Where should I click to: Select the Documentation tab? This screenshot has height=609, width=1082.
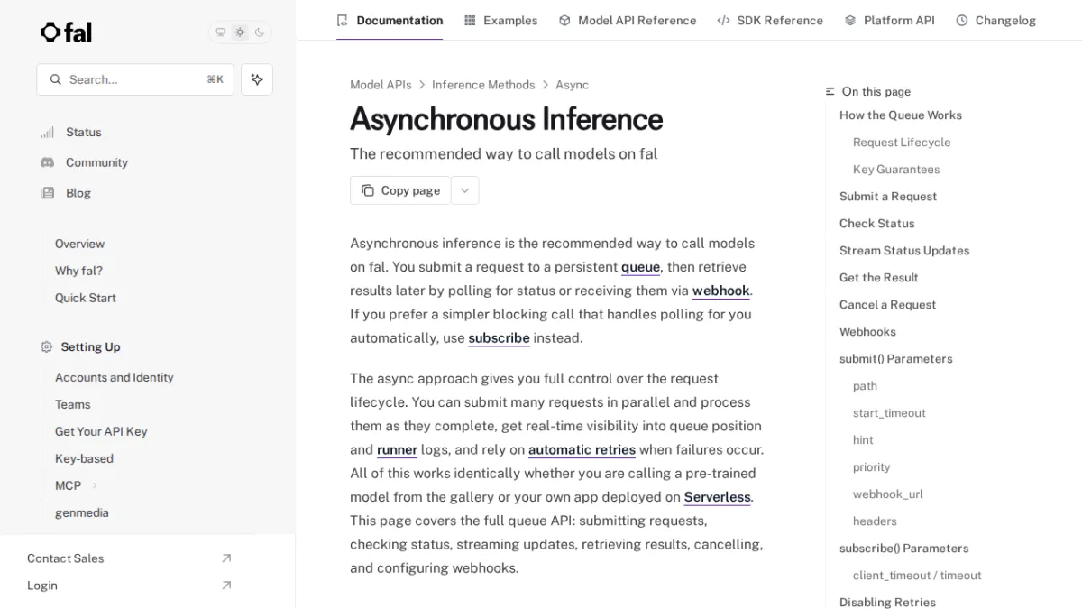click(x=390, y=20)
